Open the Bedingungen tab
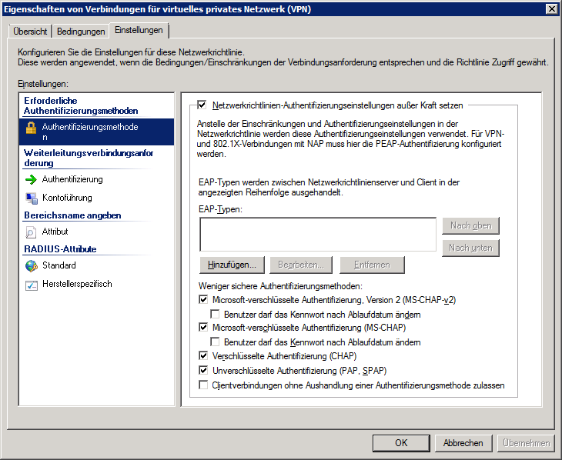The image size is (562, 460). pyautogui.click(x=81, y=32)
